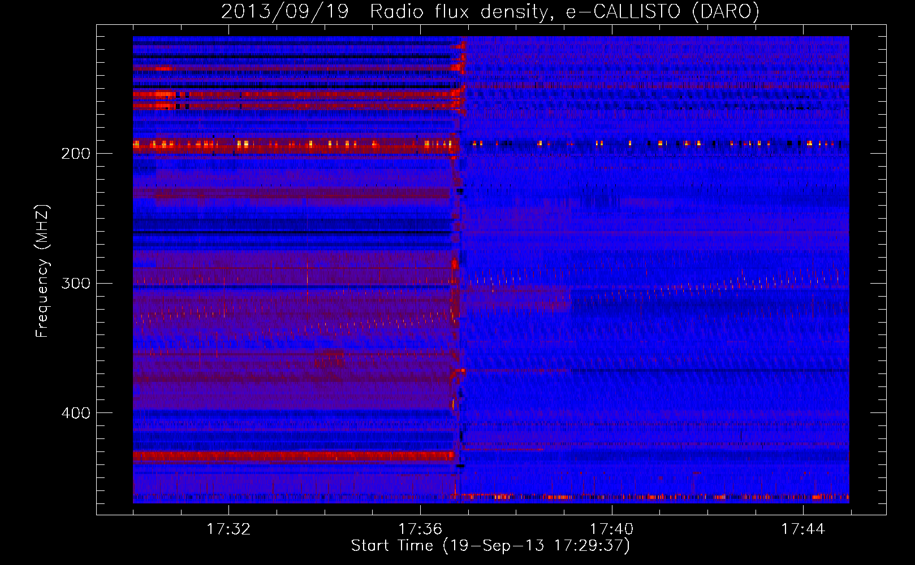Click the 17:44 time tick label
The height and width of the screenshot is (565, 915).
coord(803,529)
